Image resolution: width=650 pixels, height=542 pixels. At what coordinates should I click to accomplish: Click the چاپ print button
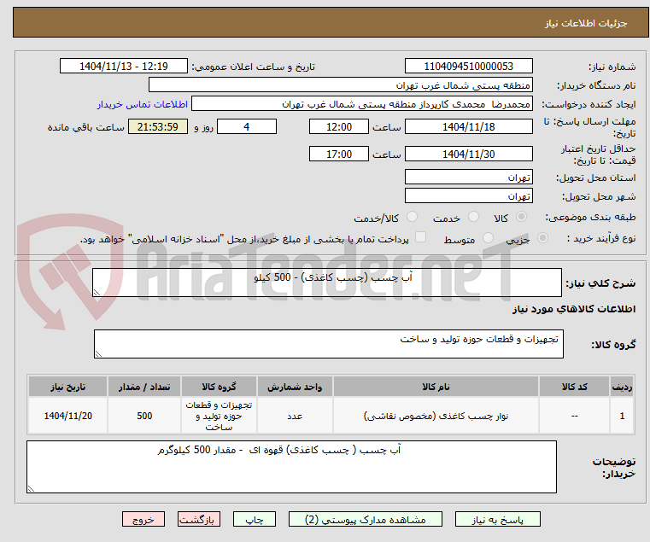coord(255,519)
